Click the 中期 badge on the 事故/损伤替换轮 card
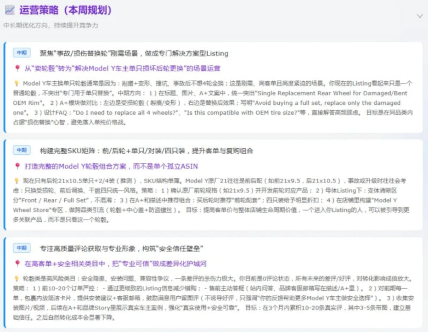This screenshot has width=428, height=332. pos(21,53)
